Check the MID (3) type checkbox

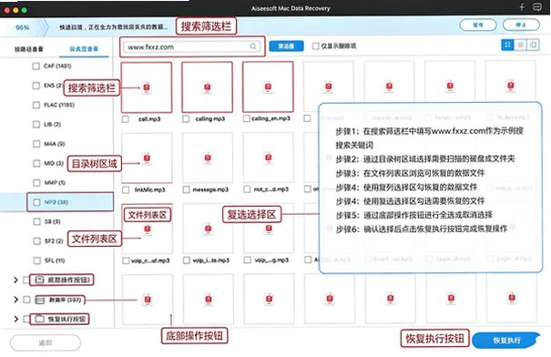click(36, 163)
